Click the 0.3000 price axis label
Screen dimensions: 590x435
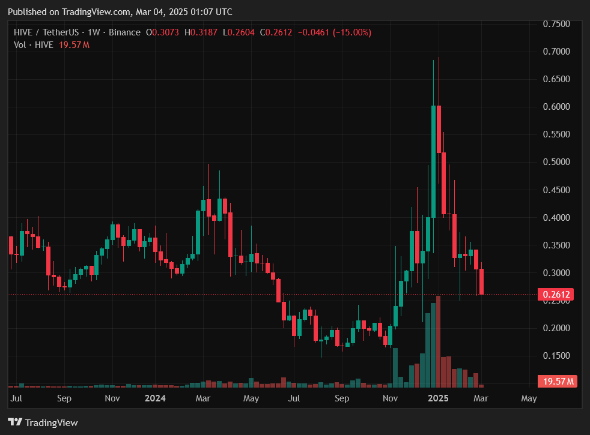pos(556,273)
